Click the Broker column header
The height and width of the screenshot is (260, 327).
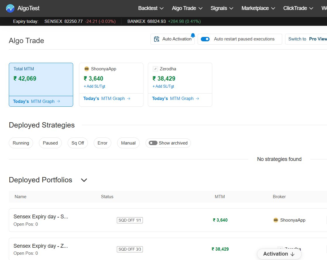[x=279, y=197]
